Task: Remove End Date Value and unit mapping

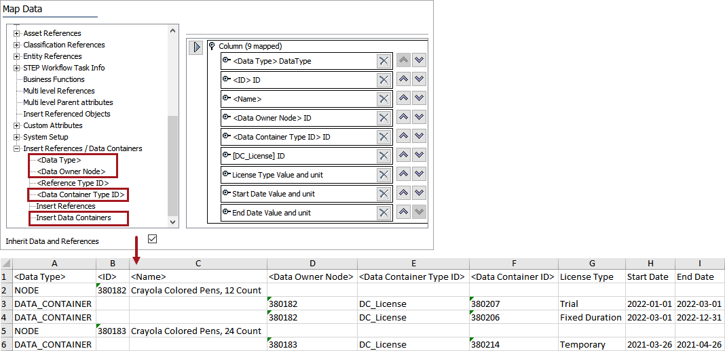Action: tap(384, 213)
